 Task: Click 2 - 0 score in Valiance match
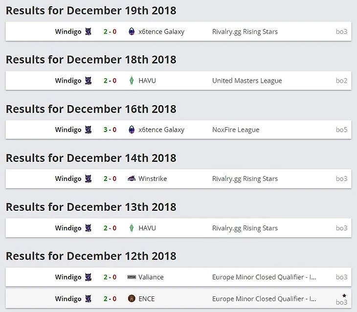coord(110,277)
